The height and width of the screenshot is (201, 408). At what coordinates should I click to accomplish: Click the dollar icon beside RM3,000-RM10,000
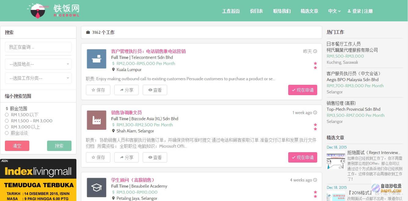click(x=113, y=192)
